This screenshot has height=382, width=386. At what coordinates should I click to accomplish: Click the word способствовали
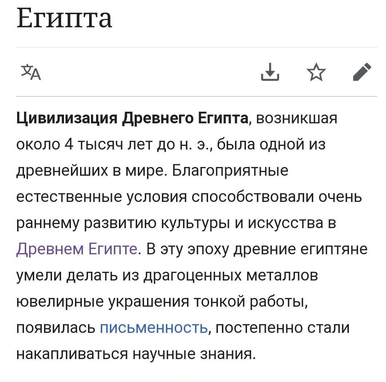252,197
